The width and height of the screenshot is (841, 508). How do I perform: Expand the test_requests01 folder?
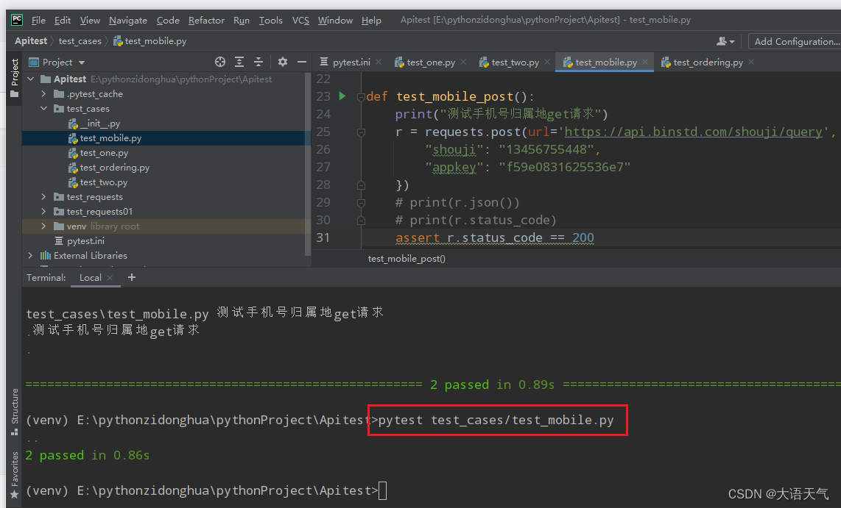tap(44, 212)
